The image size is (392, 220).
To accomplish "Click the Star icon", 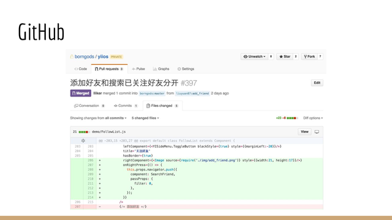I will coord(281,57).
